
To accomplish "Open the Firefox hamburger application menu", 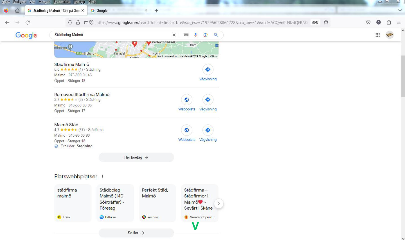I will point(399,23).
